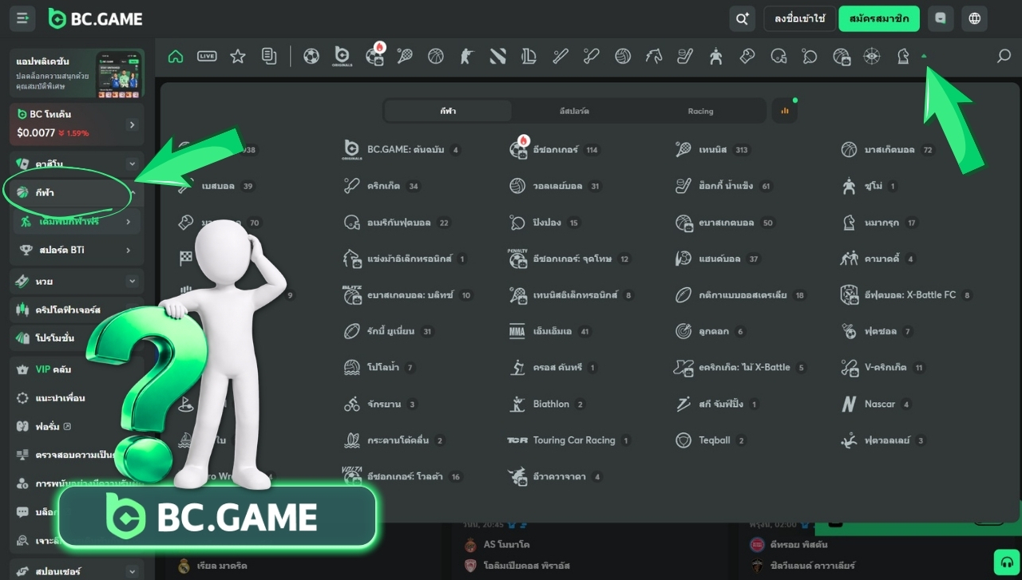Select the basketball icon in the sports bar
The image size is (1022, 580).
tap(435, 56)
